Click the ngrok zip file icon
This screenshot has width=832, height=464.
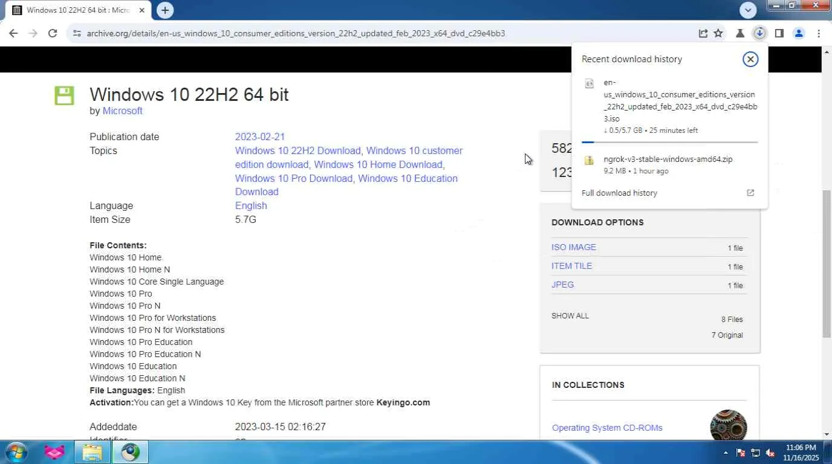pyautogui.click(x=589, y=160)
